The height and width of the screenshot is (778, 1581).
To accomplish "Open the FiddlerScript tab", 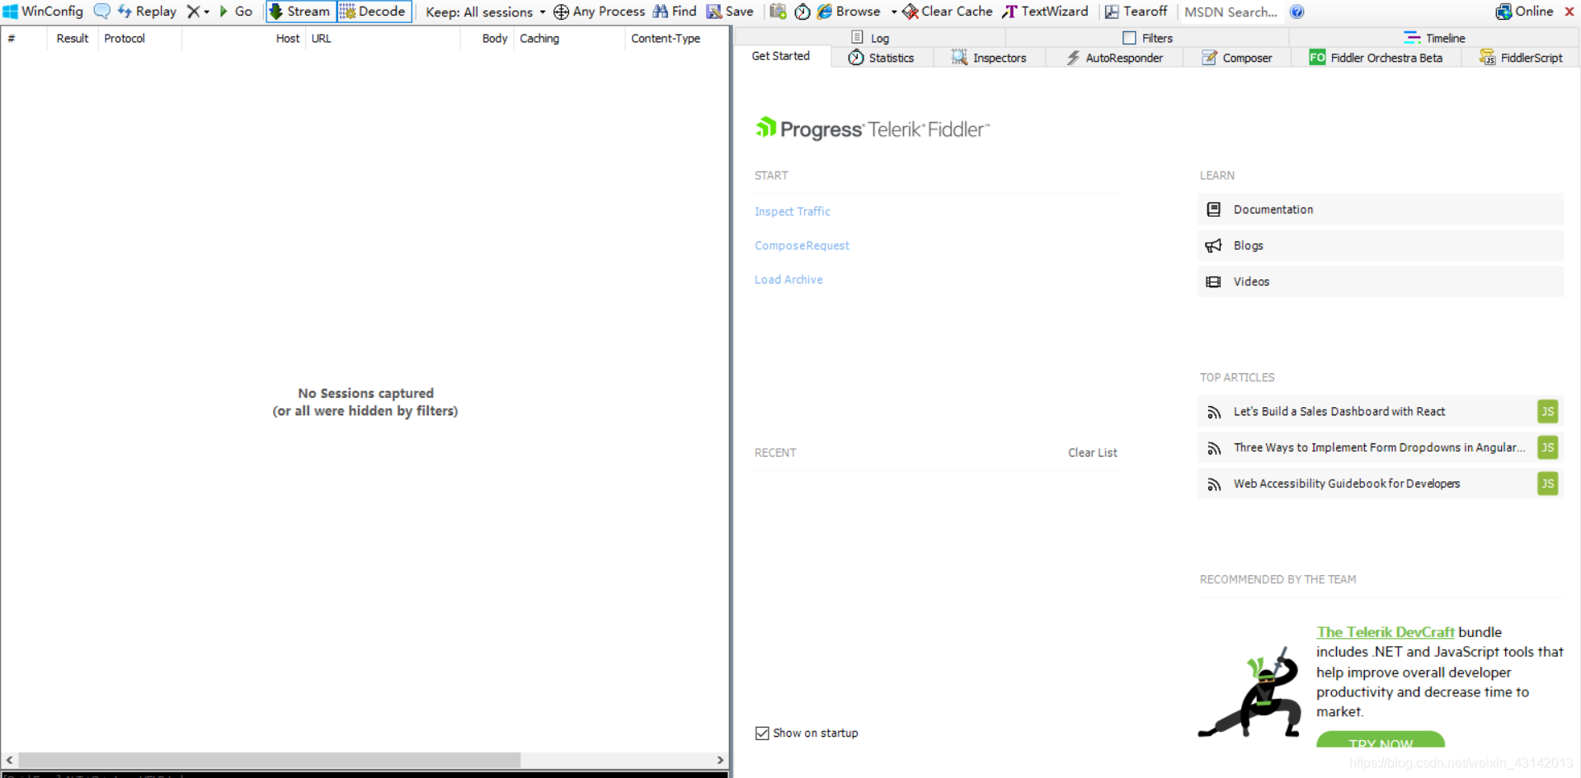I will (x=1521, y=58).
